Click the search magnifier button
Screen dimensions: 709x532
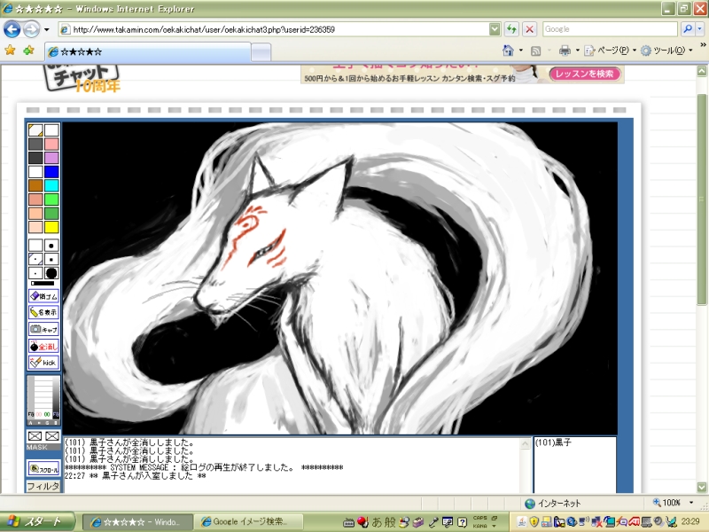(x=688, y=29)
